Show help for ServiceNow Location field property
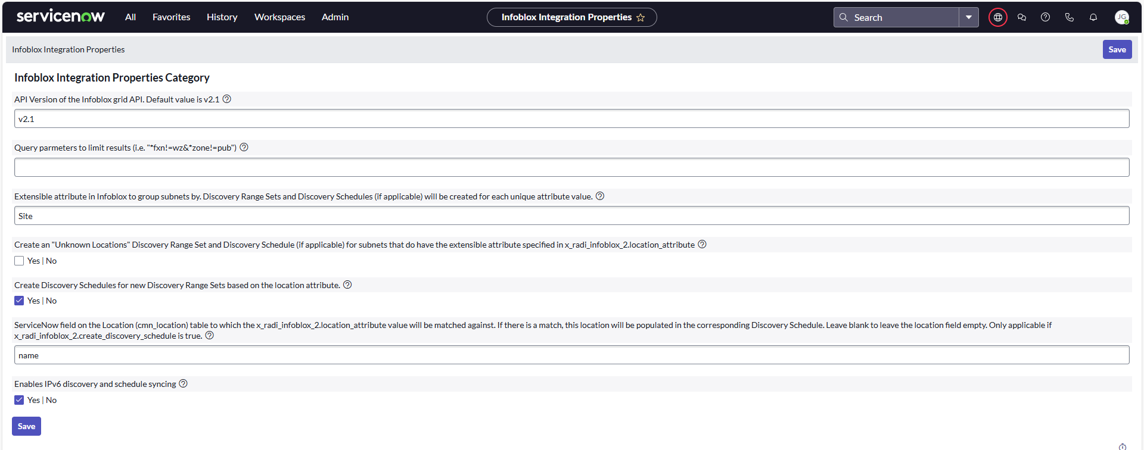 tap(209, 336)
